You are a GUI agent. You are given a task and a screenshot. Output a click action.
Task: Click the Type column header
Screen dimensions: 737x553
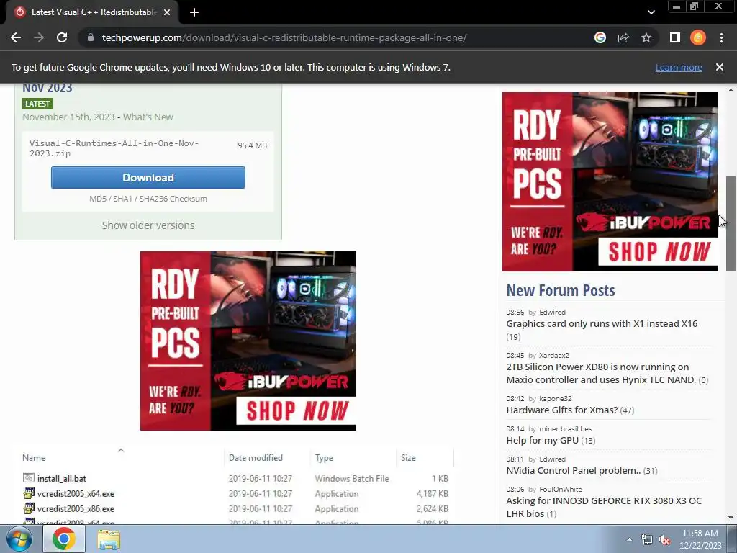324,457
